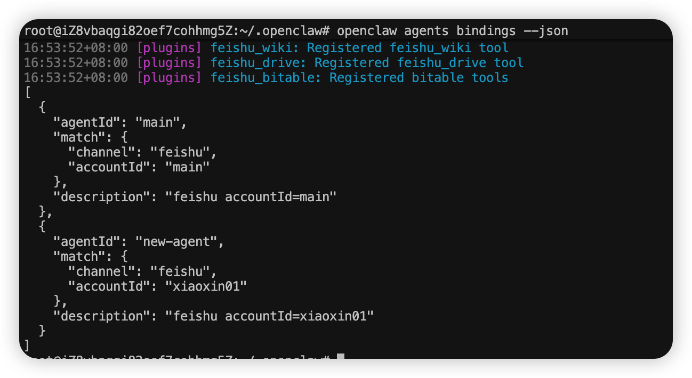The width and height of the screenshot is (692, 378).
Task: Click the [plugins] tag on the feishu_wiki line
Action: [x=169, y=48]
